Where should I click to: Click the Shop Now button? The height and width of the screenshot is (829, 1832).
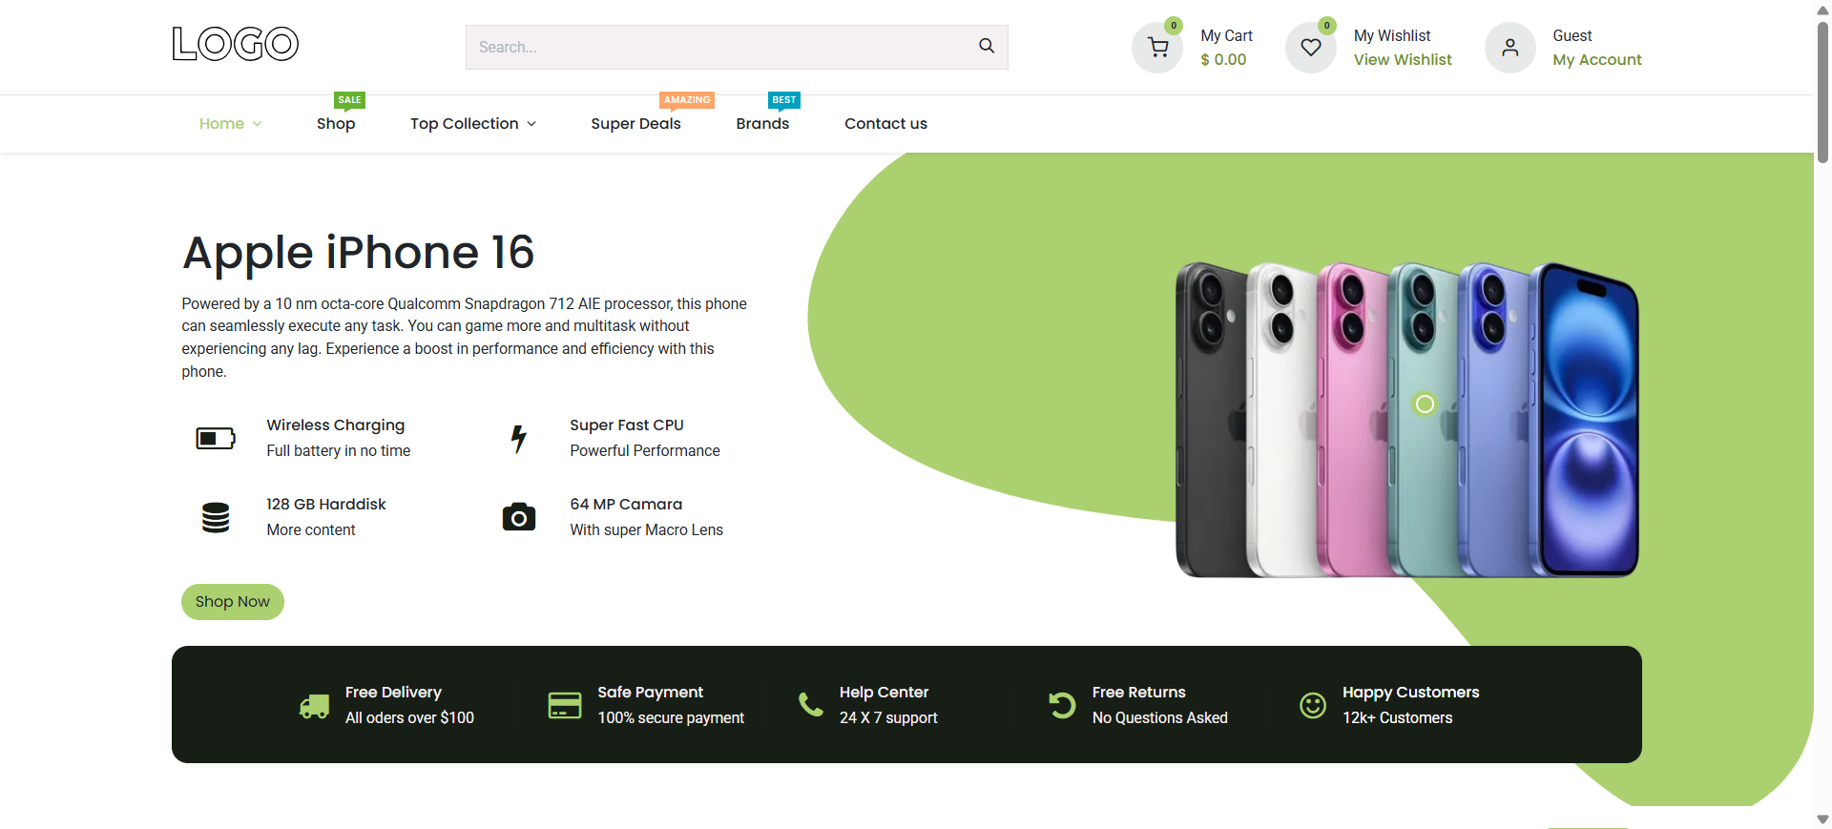233,602
